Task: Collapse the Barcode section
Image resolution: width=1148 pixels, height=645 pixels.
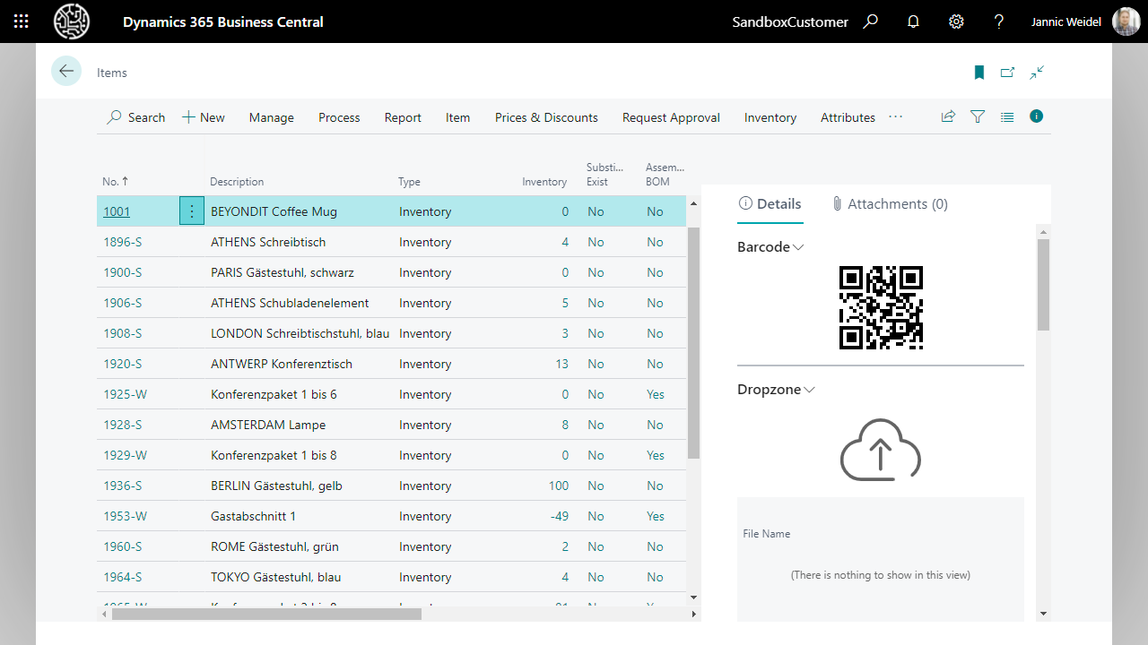Action: click(770, 247)
